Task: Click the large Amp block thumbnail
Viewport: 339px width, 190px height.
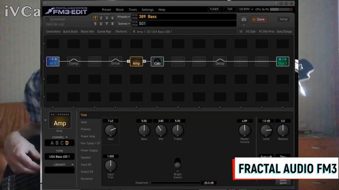Action: pos(60,121)
